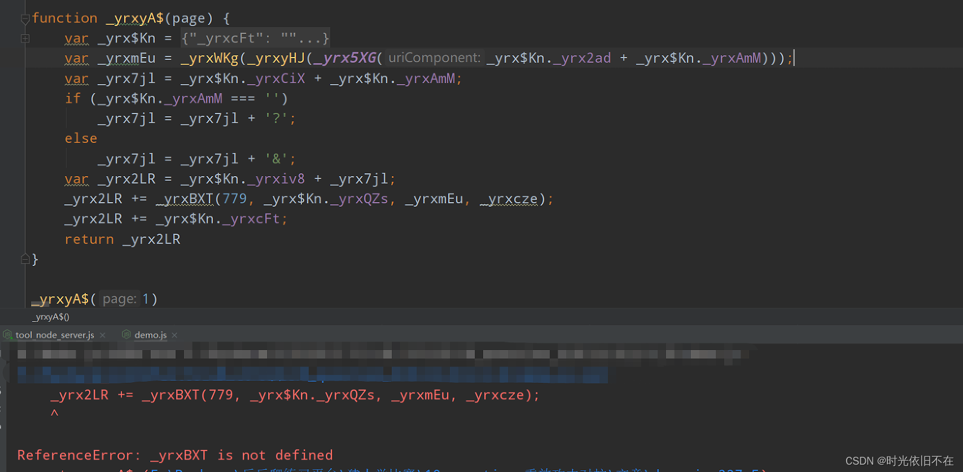Click the page: parameter hint in call
The height and width of the screenshot is (472, 963).
pyautogui.click(x=119, y=299)
